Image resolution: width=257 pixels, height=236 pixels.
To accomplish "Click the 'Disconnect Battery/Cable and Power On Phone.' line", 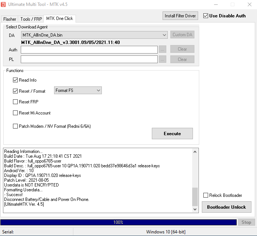I will click(x=47, y=199).
